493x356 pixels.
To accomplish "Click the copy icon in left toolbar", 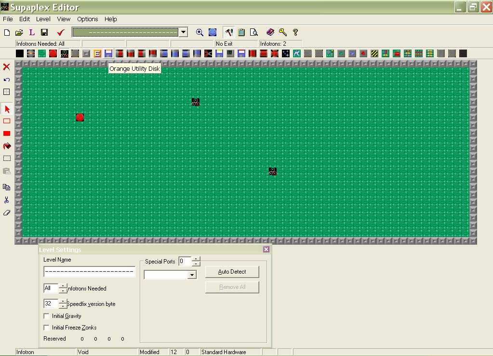I will (x=7, y=187).
